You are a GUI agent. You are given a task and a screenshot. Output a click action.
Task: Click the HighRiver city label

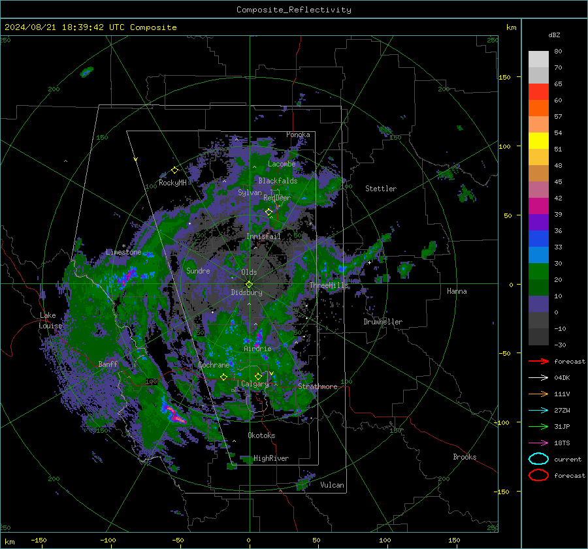point(271,458)
